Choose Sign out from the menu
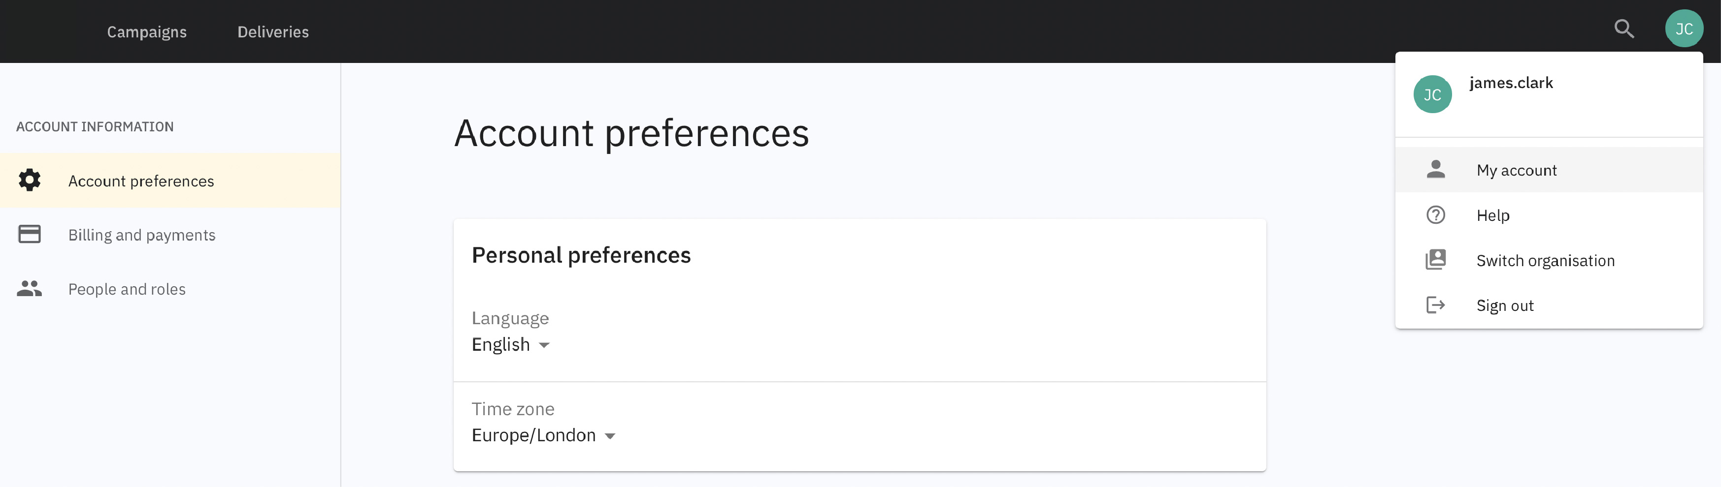 pos(1505,305)
